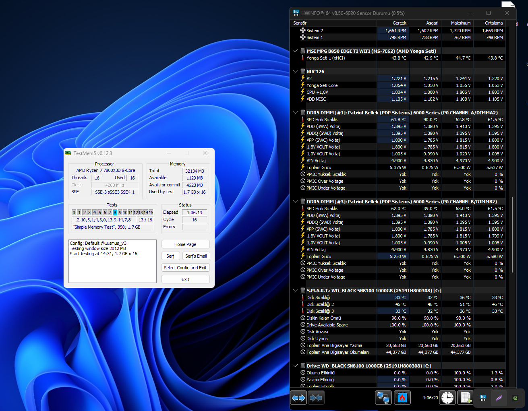Click the HWiNFO sensor list vertical scrollbar
This screenshot has height=411, width=528.
pos(512,235)
